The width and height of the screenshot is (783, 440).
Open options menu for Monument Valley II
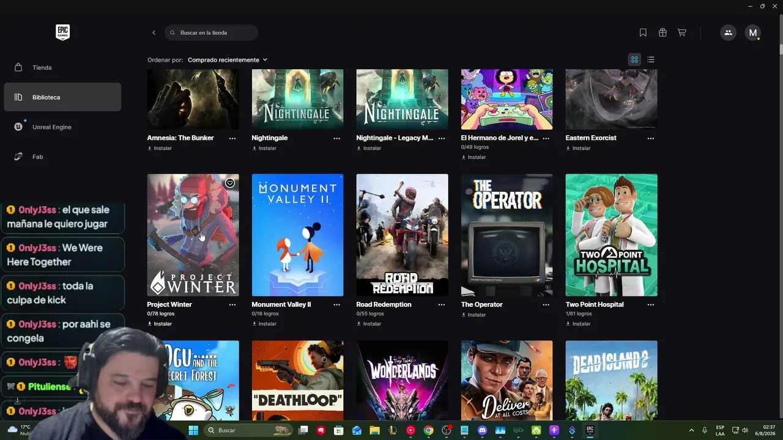[x=337, y=304]
